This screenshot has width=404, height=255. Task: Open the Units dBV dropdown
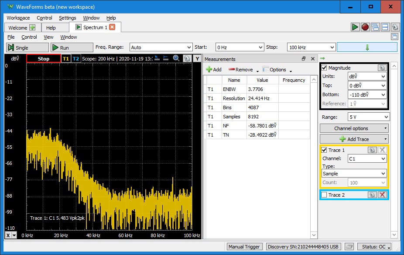click(367, 76)
